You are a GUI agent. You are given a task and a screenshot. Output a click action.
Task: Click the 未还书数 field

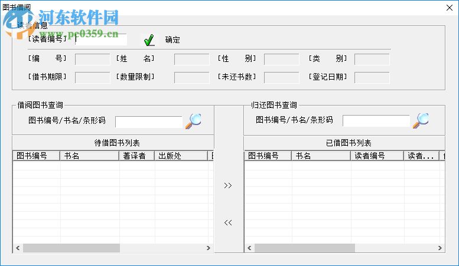tap(282, 78)
